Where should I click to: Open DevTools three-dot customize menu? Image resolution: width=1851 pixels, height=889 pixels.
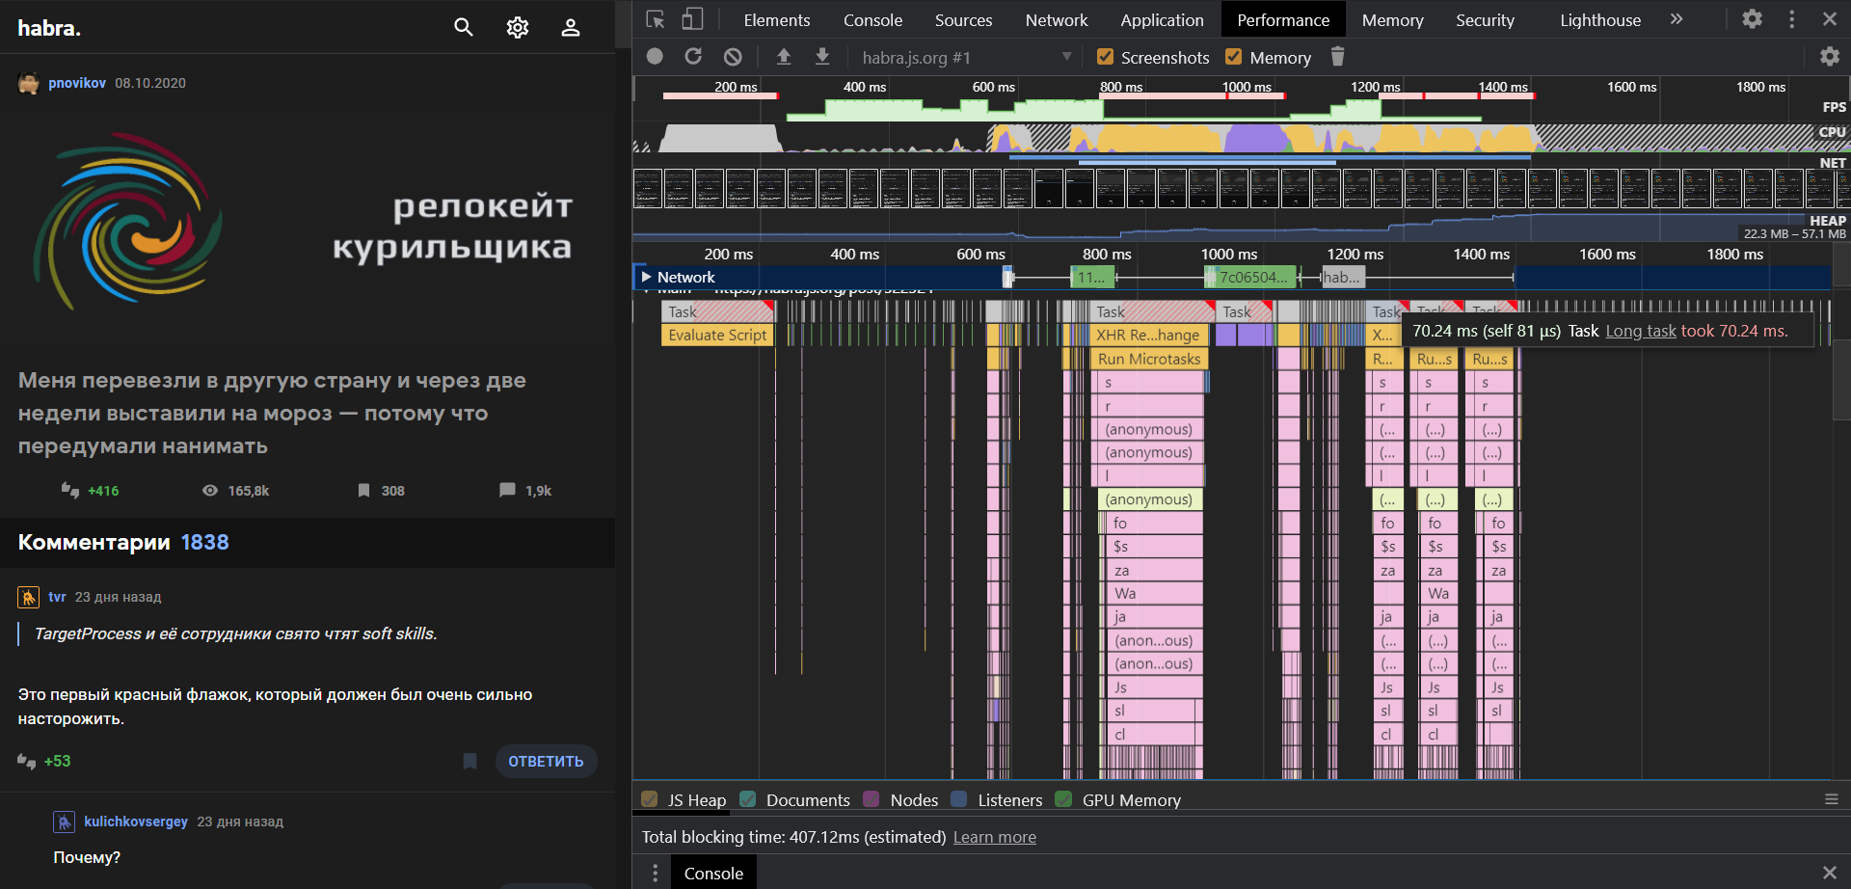[x=1792, y=19]
